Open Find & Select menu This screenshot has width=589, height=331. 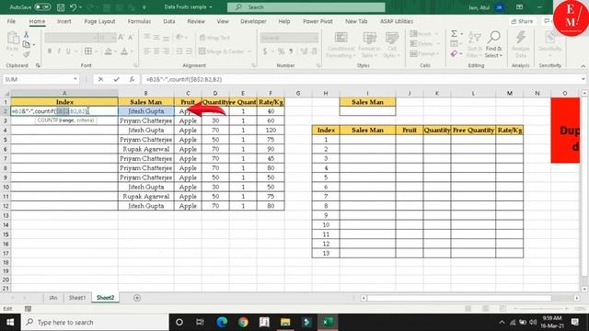pyautogui.click(x=493, y=45)
